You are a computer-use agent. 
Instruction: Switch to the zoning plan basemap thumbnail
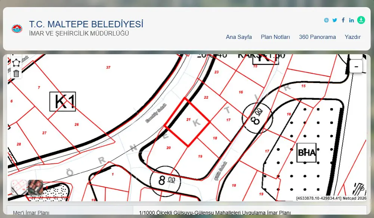click(x=19, y=187)
